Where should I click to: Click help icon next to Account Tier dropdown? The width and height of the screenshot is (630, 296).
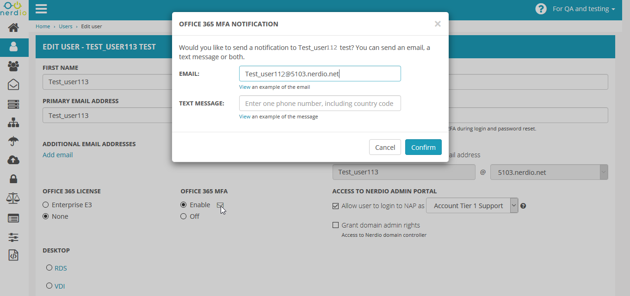coord(523,206)
